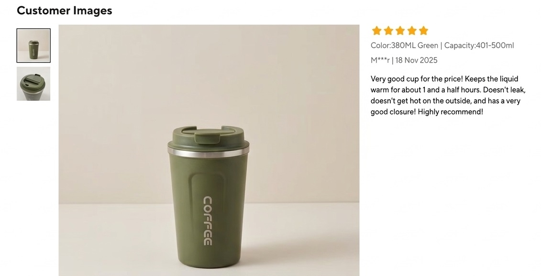Click the third rating star

point(400,31)
